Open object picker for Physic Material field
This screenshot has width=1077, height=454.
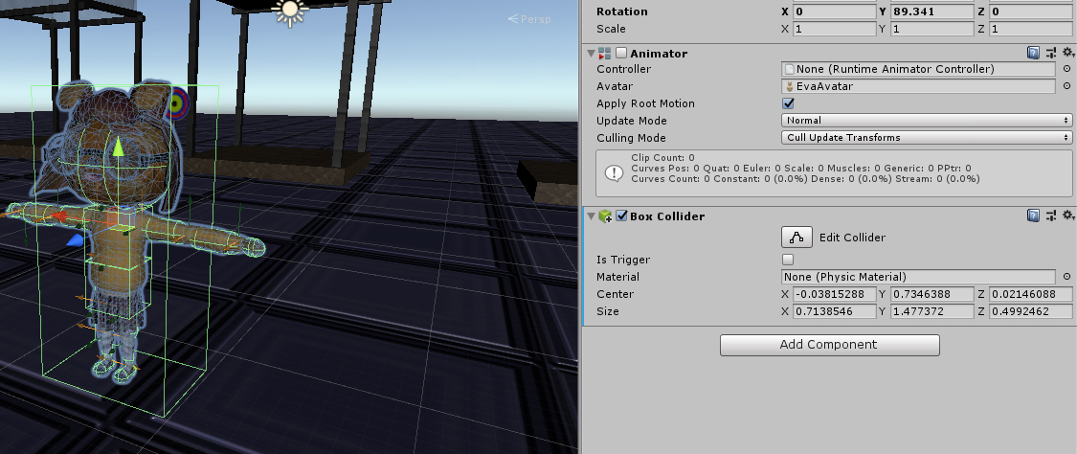tap(1067, 277)
